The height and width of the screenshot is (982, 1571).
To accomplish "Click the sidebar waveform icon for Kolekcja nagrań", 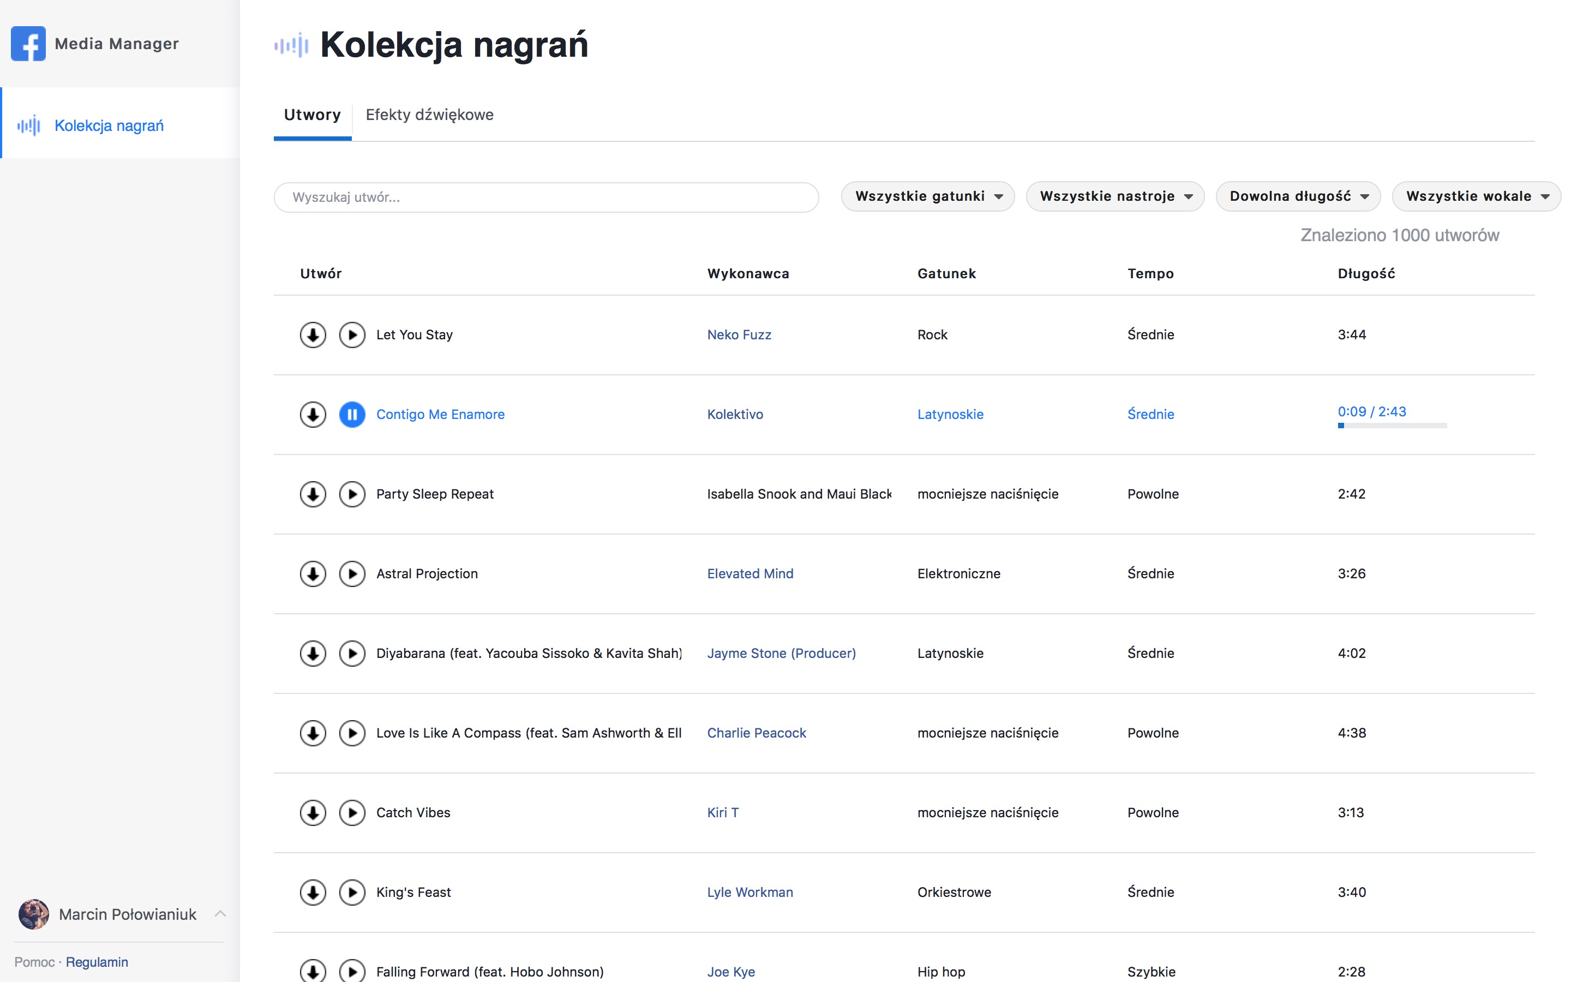I will 28,125.
